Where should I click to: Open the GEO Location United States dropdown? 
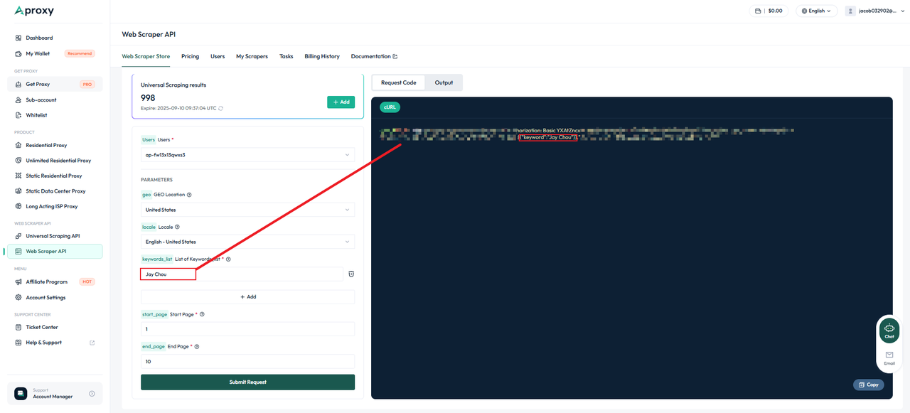coord(247,210)
